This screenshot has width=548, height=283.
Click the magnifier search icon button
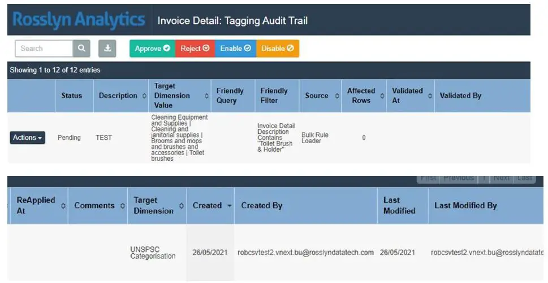coord(81,48)
